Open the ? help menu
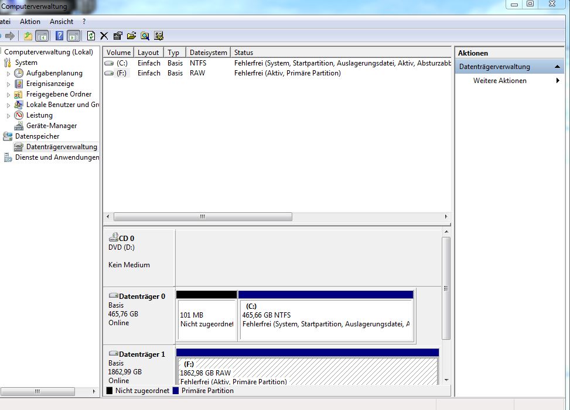 (84, 22)
